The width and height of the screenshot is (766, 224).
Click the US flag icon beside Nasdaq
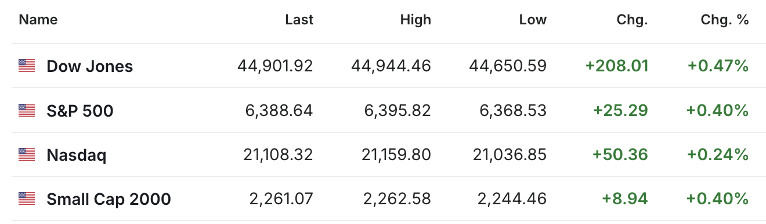pos(27,154)
